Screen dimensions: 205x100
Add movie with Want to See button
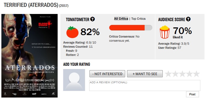145,74
